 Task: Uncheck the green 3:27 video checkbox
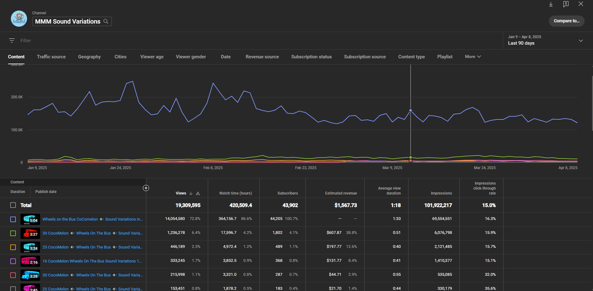(x=13, y=233)
